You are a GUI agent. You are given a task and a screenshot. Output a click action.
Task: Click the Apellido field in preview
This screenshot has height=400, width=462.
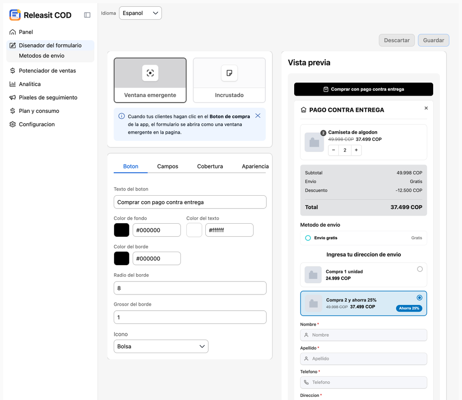point(364,359)
